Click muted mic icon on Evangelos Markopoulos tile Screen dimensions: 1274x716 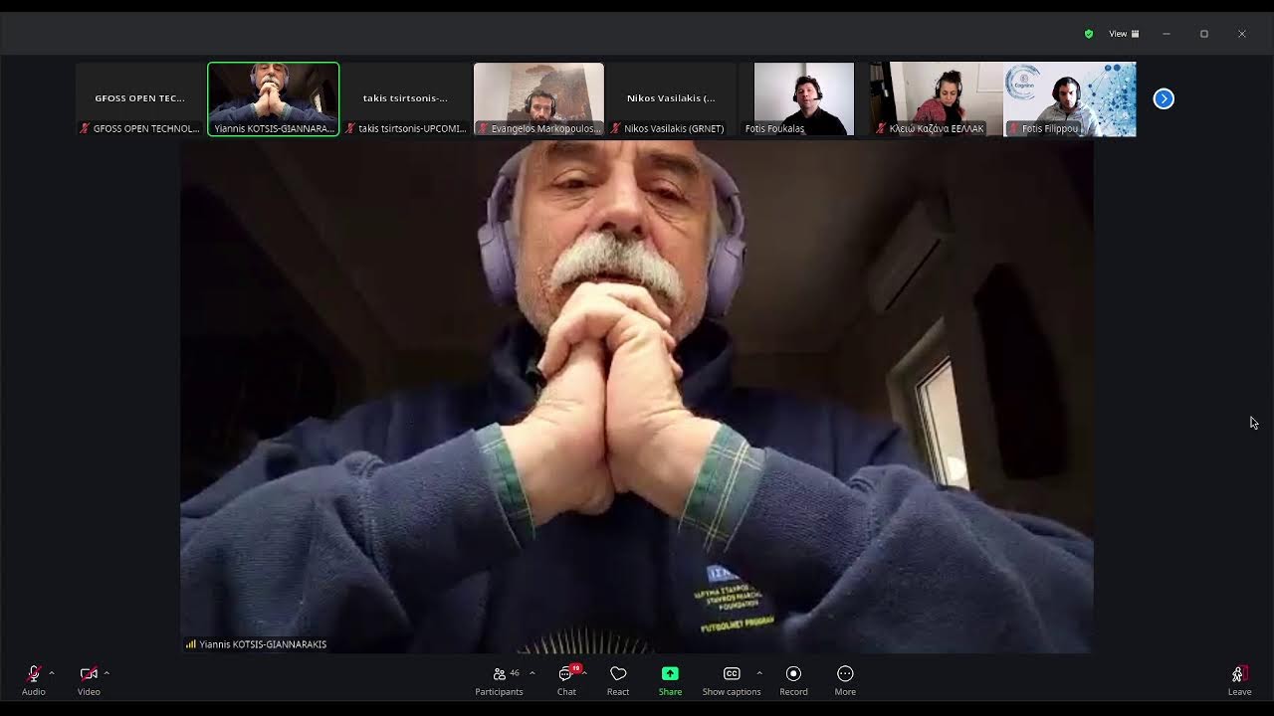[x=483, y=128]
